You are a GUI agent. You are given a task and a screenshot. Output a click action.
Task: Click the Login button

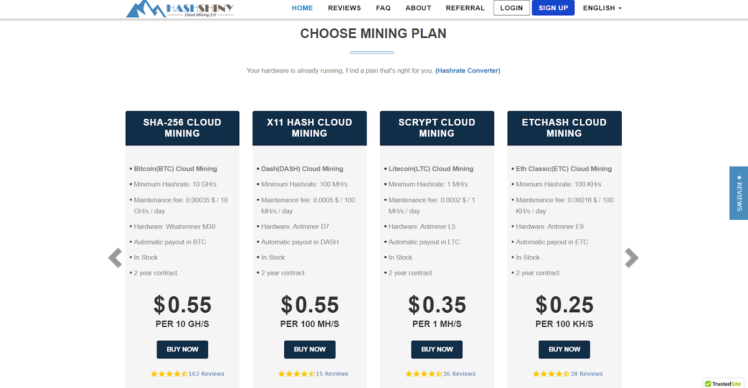(511, 8)
